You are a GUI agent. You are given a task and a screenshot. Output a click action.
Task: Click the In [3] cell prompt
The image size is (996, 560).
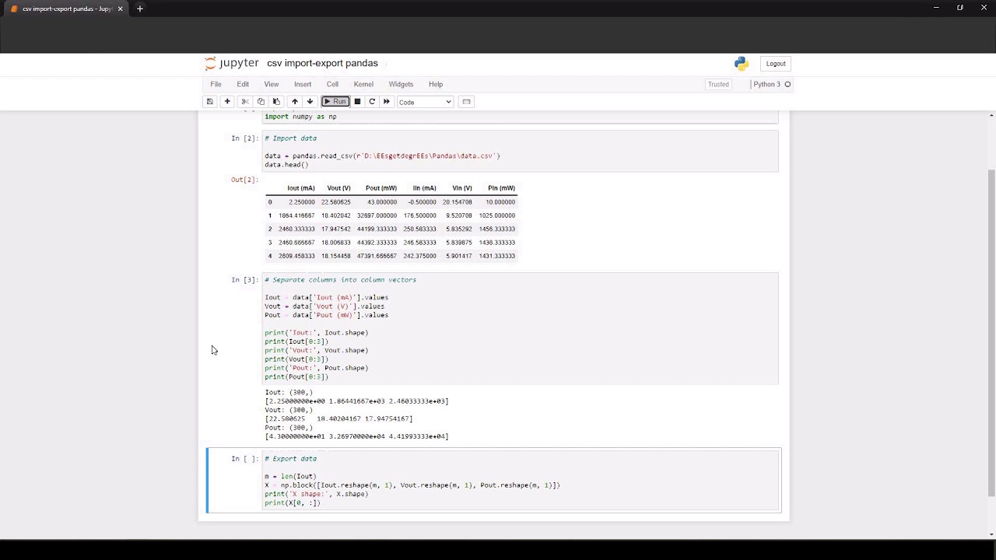(244, 280)
